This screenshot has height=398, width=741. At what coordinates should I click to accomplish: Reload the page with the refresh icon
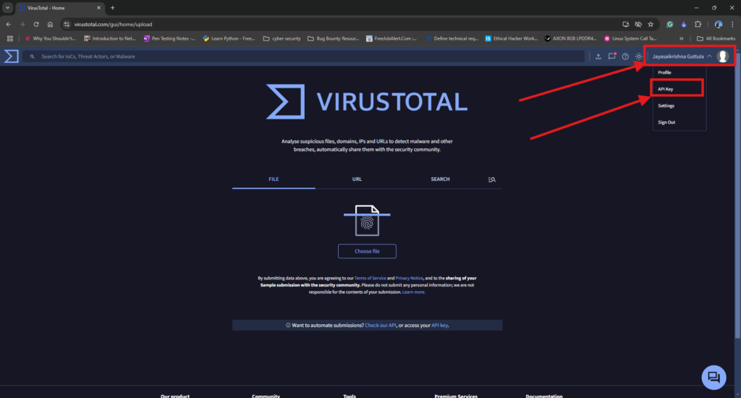(36, 24)
